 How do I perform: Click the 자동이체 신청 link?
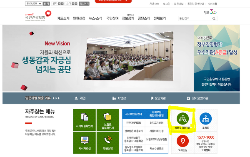tap(157, 131)
